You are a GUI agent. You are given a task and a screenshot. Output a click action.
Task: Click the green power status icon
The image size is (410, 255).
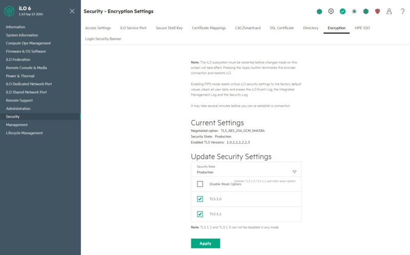[x=319, y=11]
